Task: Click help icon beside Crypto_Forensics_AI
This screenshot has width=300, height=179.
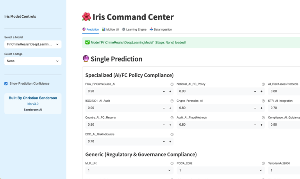Action: coord(263,101)
